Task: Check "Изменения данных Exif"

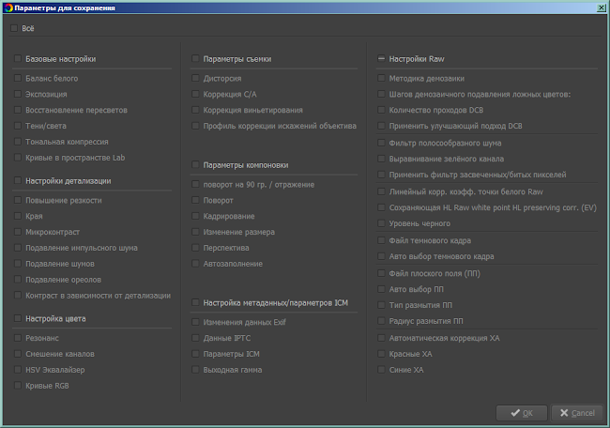Action: (195, 322)
